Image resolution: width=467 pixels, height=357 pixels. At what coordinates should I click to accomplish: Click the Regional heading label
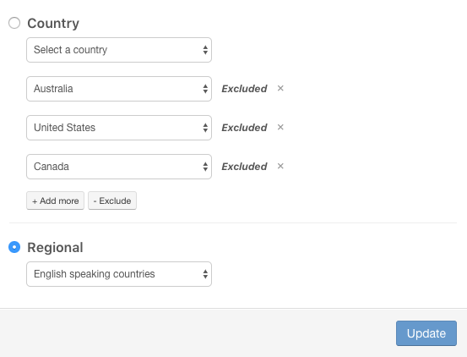(55, 247)
